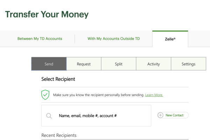This screenshot has width=210, height=140.
Task: Click the Recent Recipients heading
Action: 59,135
